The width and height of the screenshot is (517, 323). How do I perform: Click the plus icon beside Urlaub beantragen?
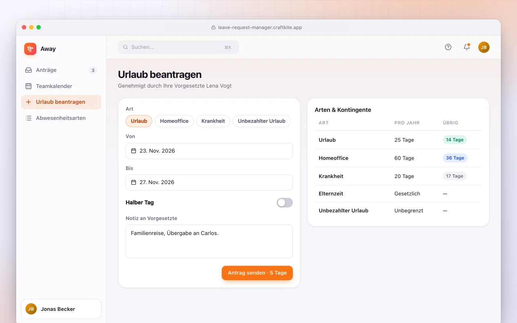[28, 102]
